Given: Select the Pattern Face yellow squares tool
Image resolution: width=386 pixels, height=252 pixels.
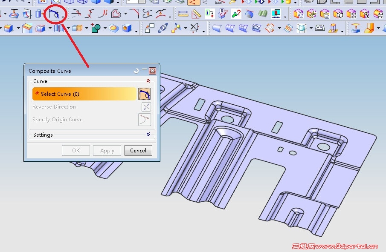Looking at the screenshot, I should tap(176, 28).
